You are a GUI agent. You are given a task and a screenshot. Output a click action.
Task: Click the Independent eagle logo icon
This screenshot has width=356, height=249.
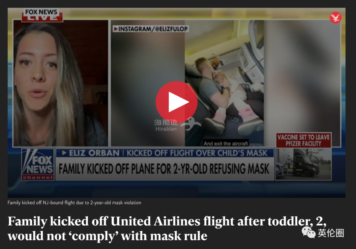pos(336,18)
